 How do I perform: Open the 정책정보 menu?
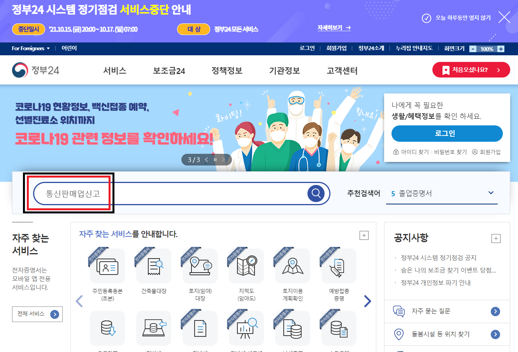(227, 70)
